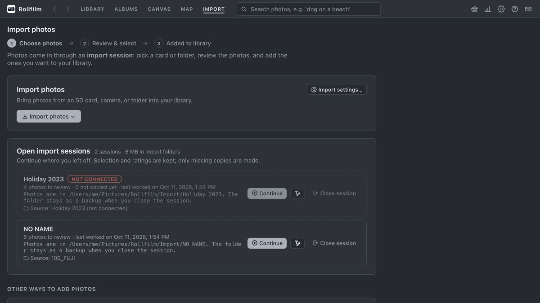Click the Open import sessions heading
Viewport: 540px width, 303px height.
[x=54, y=151]
